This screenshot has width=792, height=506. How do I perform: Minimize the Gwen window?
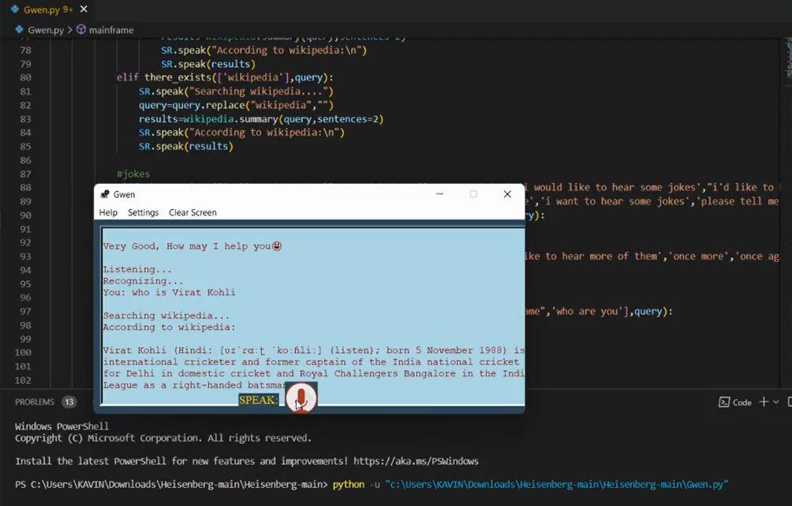pyautogui.click(x=439, y=194)
